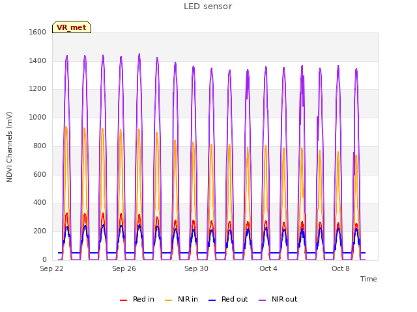Toggle the NIR out legend entry

tap(278, 299)
